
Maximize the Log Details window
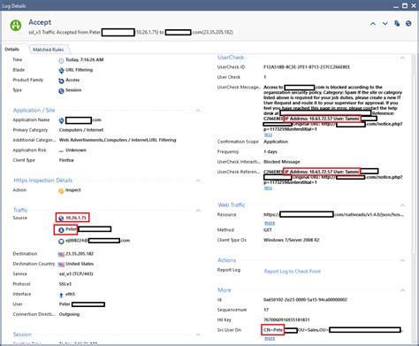(x=405, y=5)
